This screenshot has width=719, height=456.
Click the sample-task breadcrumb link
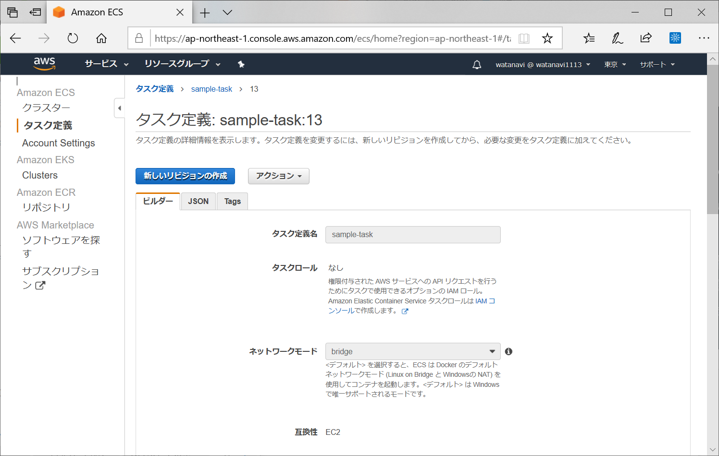click(211, 89)
